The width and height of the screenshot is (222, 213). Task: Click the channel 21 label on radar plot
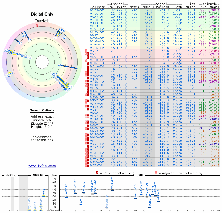click(x=30, y=40)
